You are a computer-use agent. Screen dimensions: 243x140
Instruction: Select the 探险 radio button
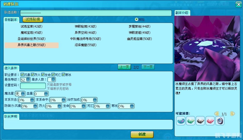[x=136, y=19]
